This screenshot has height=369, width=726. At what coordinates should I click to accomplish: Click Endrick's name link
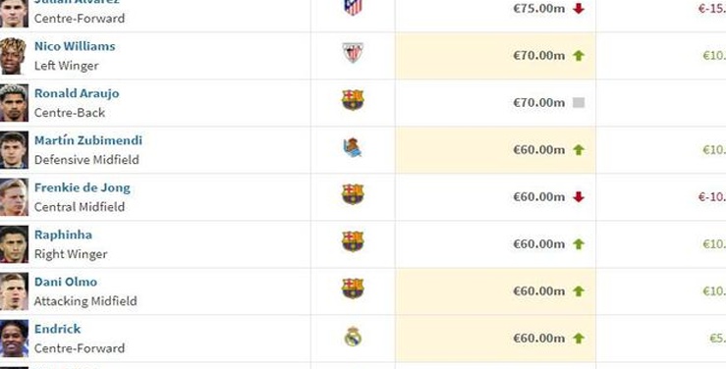[x=57, y=329]
